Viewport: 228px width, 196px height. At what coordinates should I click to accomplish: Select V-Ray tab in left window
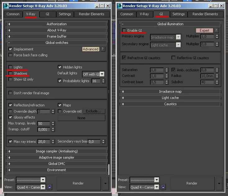(x=31, y=14)
